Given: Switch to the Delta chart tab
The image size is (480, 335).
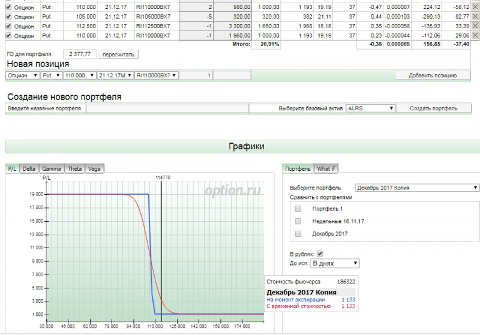Looking at the screenshot, I should click(x=29, y=169).
